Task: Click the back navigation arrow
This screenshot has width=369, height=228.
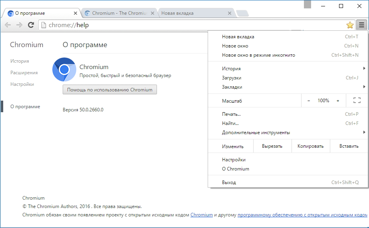Action: (8, 25)
